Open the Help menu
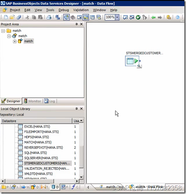The image size is (186, 194). (114, 10)
